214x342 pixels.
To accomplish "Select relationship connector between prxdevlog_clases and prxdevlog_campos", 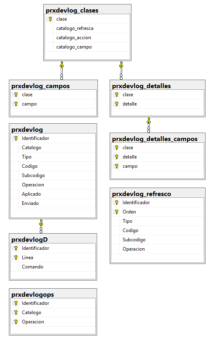I will tap(62, 70).
